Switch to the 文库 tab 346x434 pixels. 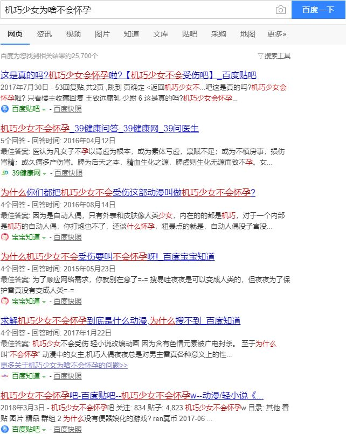click(x=161, y=34)
